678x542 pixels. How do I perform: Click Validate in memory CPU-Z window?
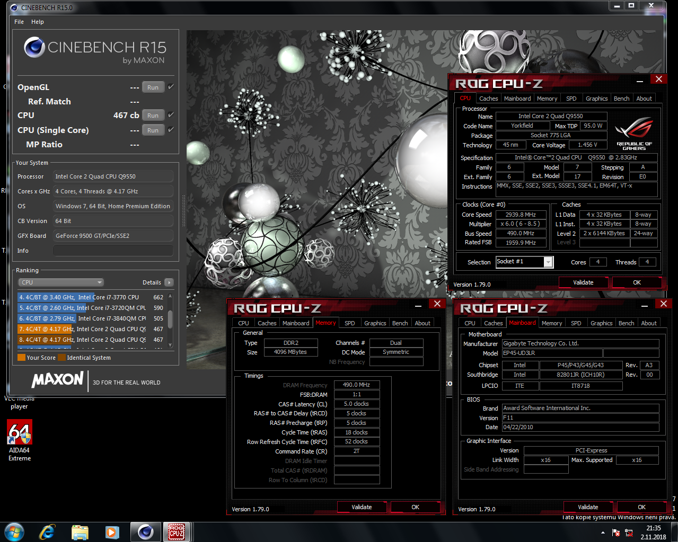click(x=362, y=507)
